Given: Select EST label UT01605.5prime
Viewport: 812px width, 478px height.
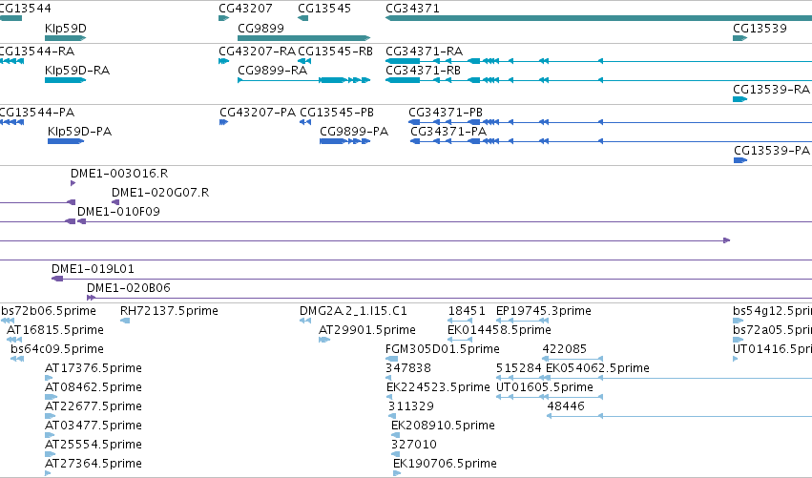Looking at the screenshot, I should coord(545,387).
